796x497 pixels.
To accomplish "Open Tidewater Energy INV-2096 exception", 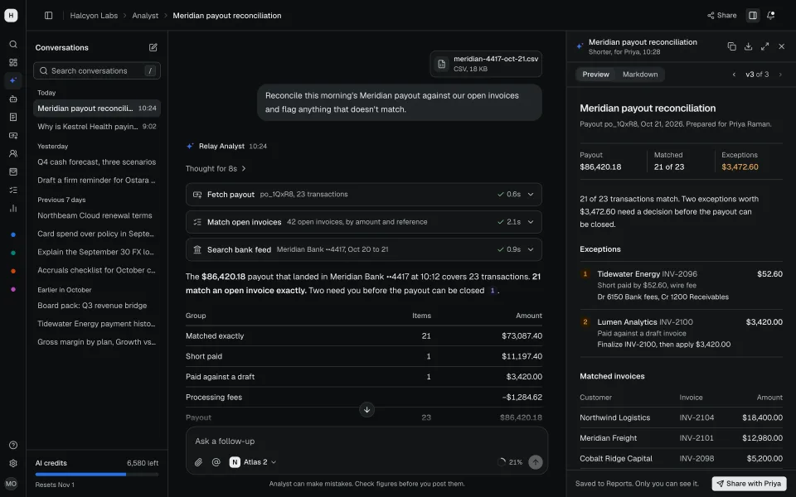I will tap(681, 285).
